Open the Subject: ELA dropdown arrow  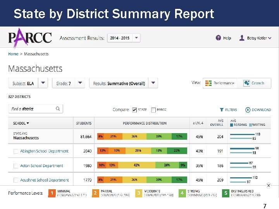[43, 83]
